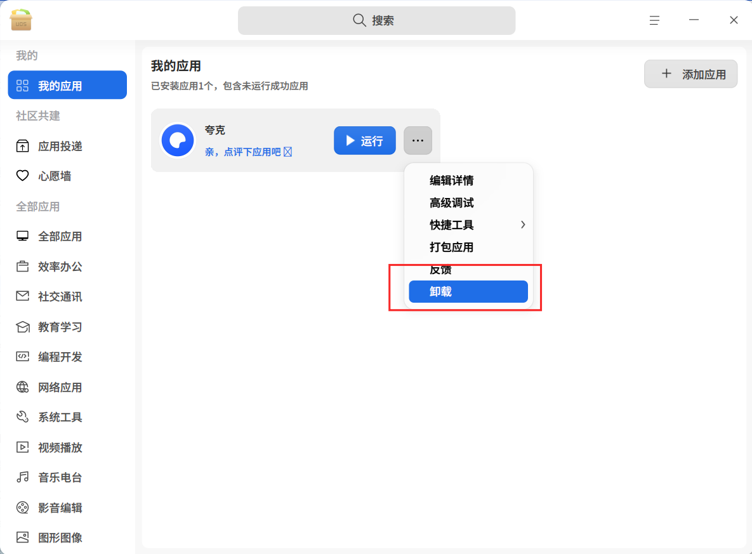Screen dimensions: 752x554
Task: Browse the 影音编辑 category
Action: [67, 508]
